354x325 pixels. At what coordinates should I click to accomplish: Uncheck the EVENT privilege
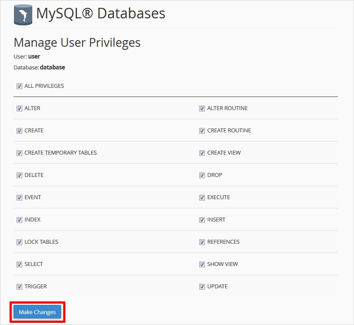19,197
